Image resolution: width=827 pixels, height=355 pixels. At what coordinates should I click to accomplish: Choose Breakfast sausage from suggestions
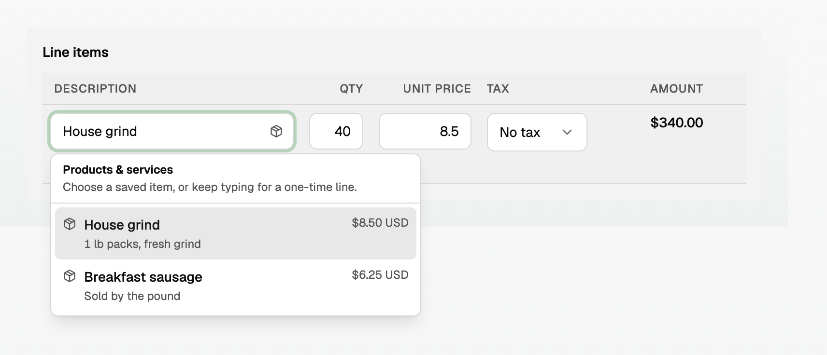click(x=236, y=286)
